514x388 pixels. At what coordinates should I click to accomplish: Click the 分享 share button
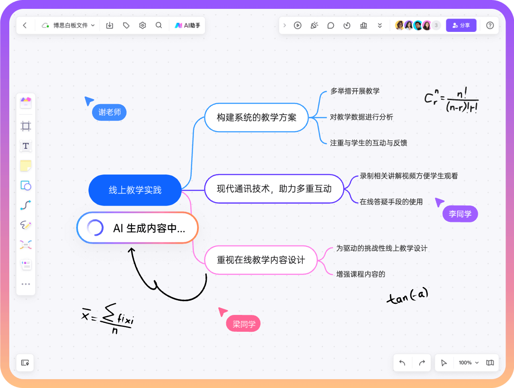click(x=461, y=25)
